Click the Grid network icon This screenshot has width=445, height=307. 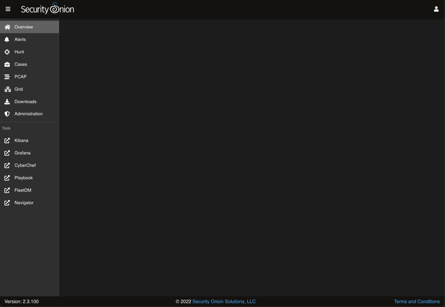coord(8,89)
